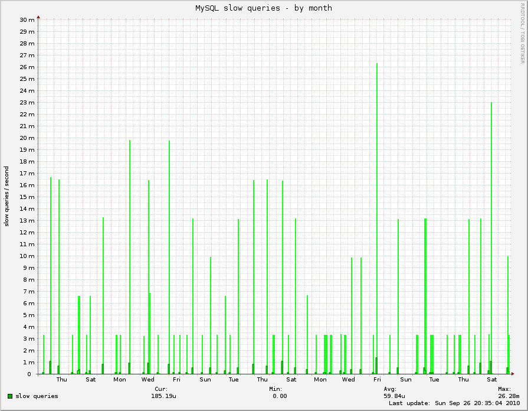Select the average value "59.84u"
This screenshot has height=411, width=528.
coord(394,396)
